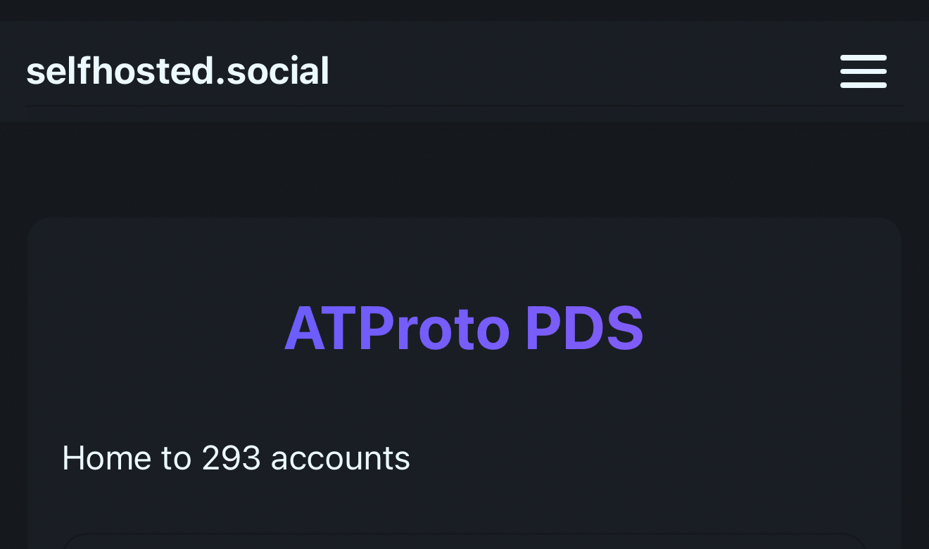Click the word "Home" in account line

106,458
